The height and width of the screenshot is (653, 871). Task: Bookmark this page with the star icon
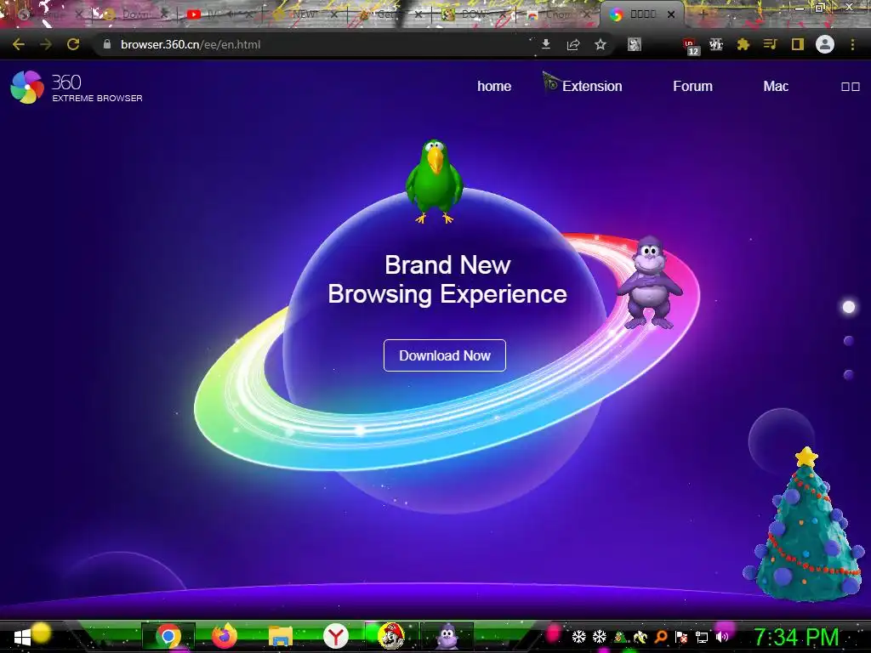coord(601,44)
